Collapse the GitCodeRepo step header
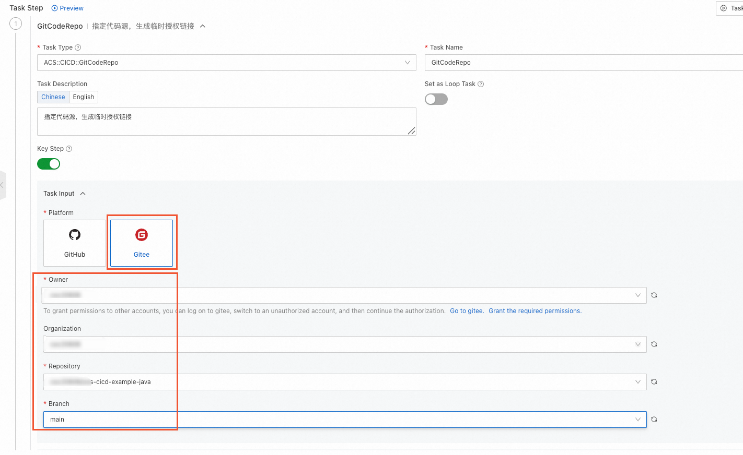743x455 pixels. [x=203, y=26]
